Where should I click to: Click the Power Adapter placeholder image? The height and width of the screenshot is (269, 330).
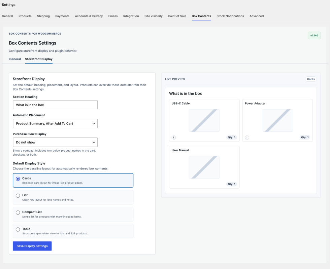tap(277, 120)
